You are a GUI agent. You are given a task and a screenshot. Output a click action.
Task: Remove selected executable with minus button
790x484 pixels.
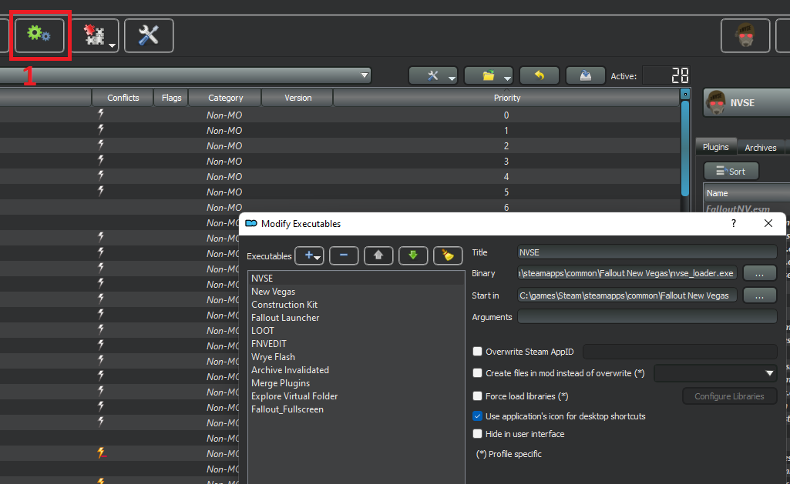point(344,255)
